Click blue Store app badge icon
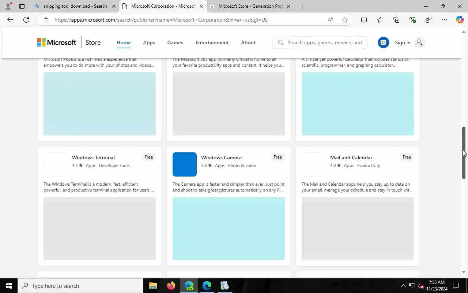468x293 pixels. 383,42
